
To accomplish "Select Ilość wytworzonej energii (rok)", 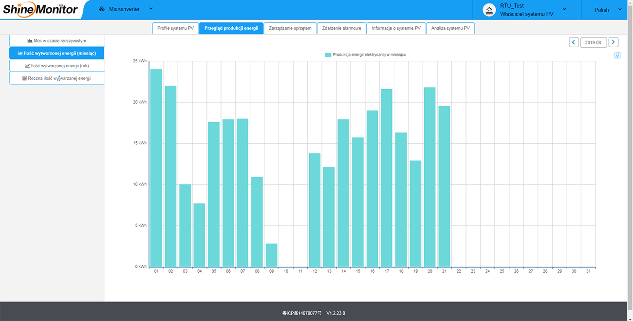I will [x=57, y=66].
